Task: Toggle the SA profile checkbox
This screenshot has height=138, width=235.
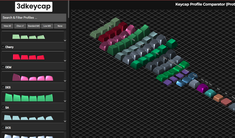Action: tap(3, 107)
